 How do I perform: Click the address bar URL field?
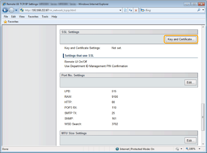coord(70,10)
